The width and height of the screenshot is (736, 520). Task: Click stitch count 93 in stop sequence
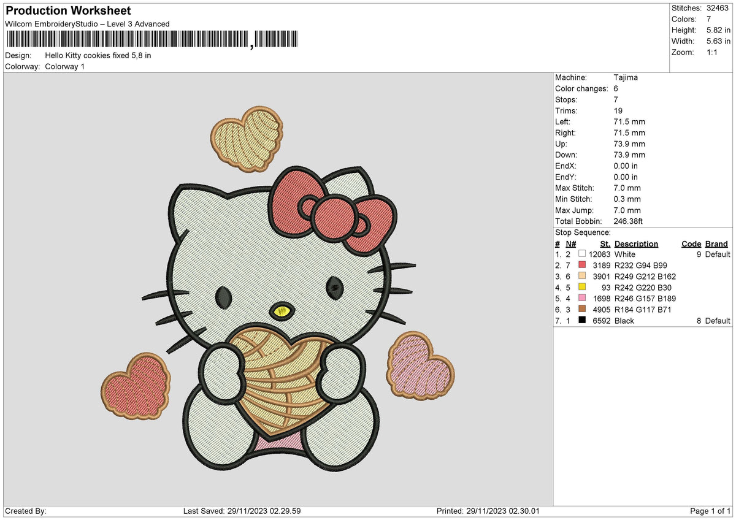[x=606, y=287]
